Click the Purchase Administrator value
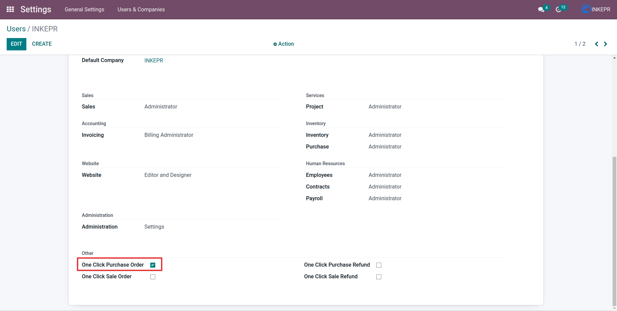Screen dimensions: 617x311 coord(385,146)
